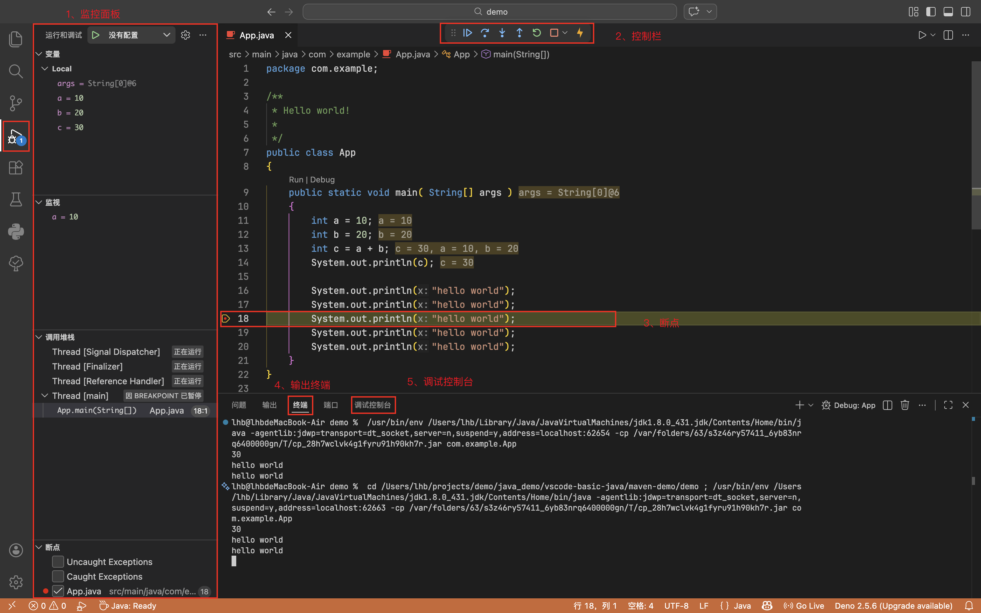
Task: Step out in debug toolbar
Action: 520,33
